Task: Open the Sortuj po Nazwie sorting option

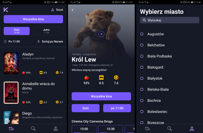Action: 50,42
